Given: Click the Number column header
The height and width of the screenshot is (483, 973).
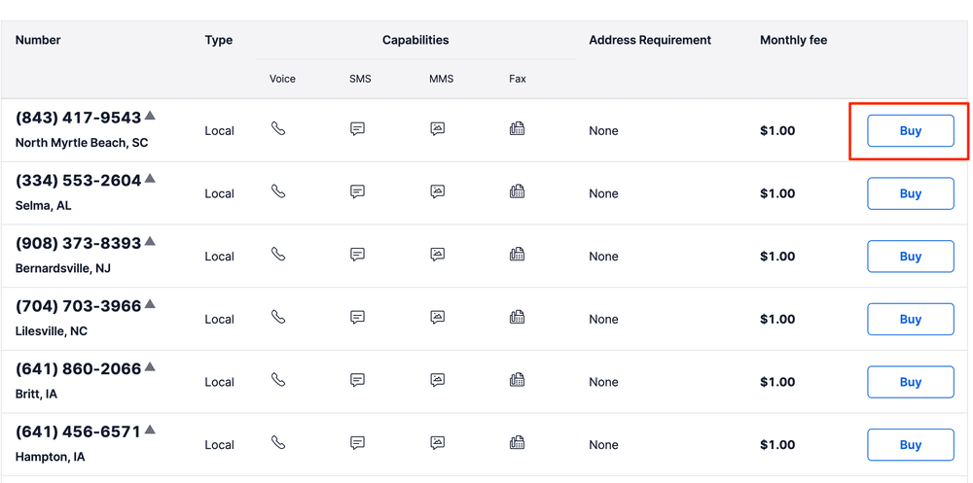Looking at the screenshot, I should point(38,40).
